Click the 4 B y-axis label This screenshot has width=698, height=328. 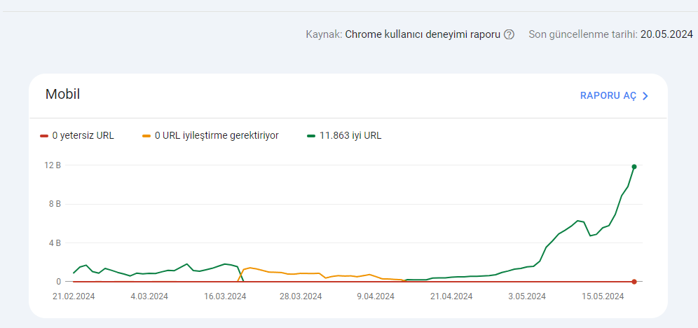tap(55, 243)
